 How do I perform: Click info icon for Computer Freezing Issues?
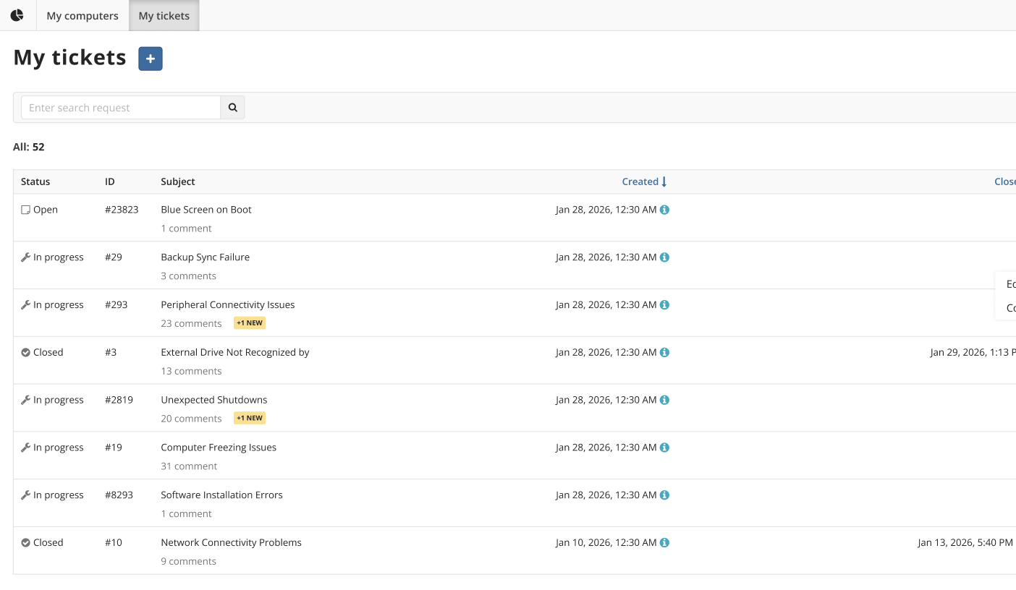click(x=664, y=448)
